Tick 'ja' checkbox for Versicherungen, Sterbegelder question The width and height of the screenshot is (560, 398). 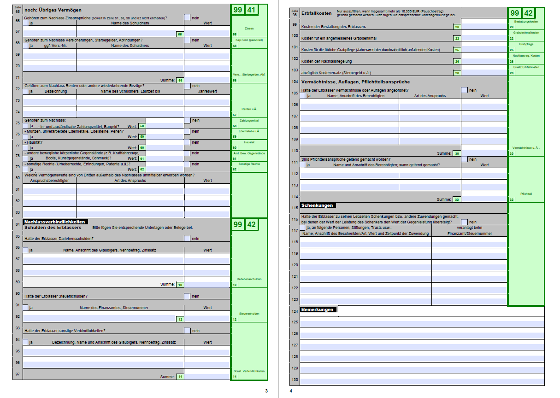[x=26, y=46]
